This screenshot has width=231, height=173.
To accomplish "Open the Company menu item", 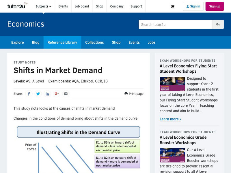I will 117,6.
